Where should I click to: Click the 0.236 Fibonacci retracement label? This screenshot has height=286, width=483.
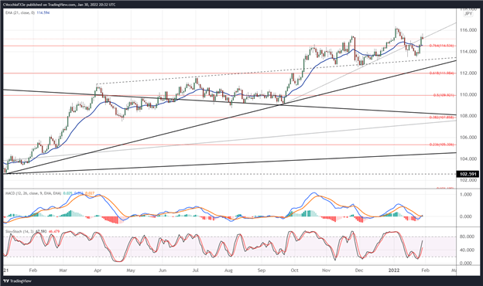coord(441,145)
